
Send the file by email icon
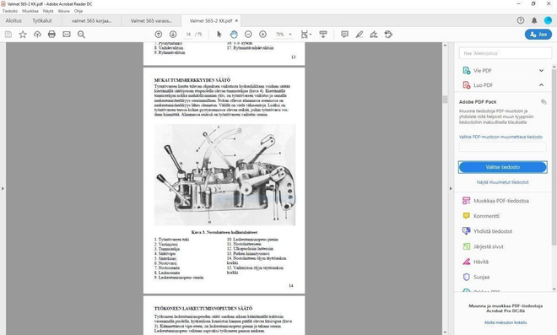[x=67, y=35]
